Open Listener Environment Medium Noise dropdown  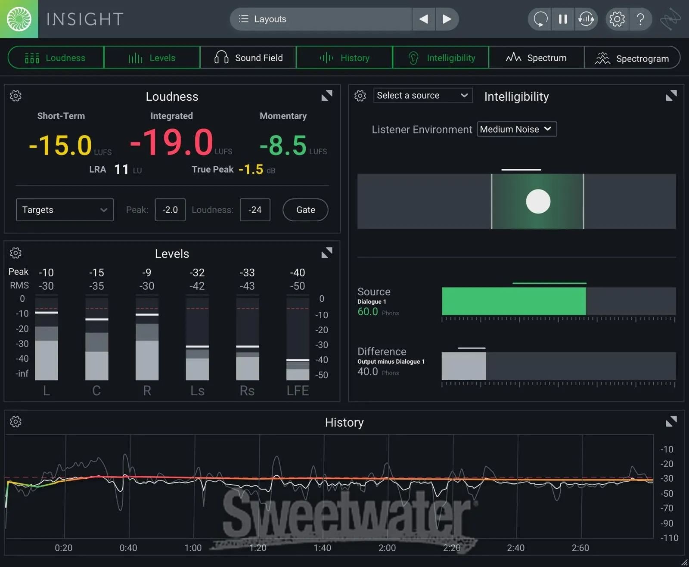click(x=517, y=129)
